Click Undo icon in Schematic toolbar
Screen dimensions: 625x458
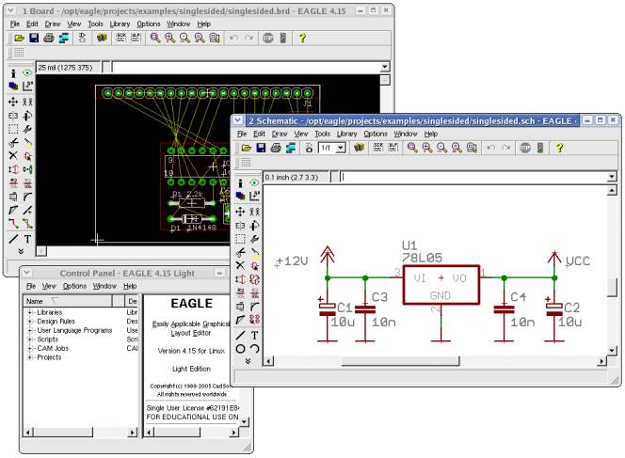click(x=491, y=148)
